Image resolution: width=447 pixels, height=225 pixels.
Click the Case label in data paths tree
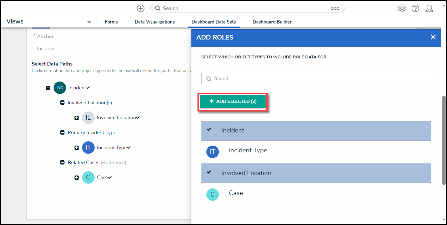102,177
